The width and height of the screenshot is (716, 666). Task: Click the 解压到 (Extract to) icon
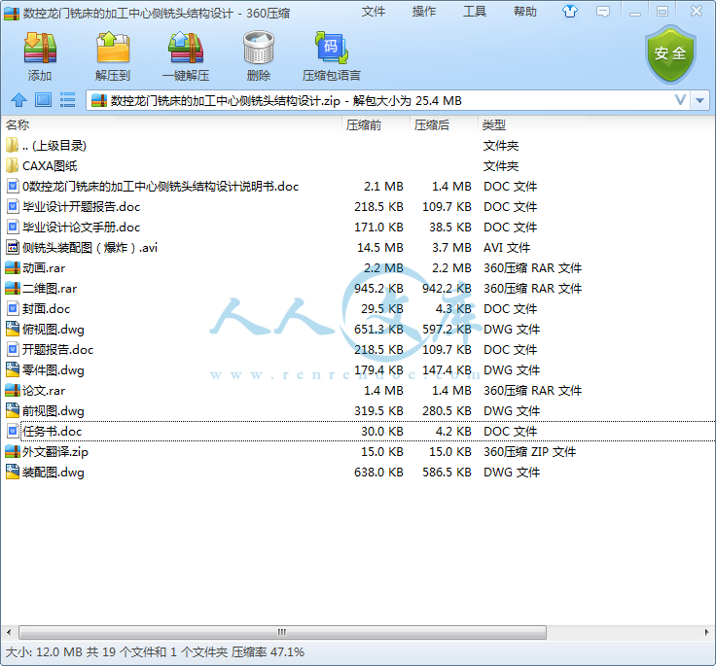(113, 48)
